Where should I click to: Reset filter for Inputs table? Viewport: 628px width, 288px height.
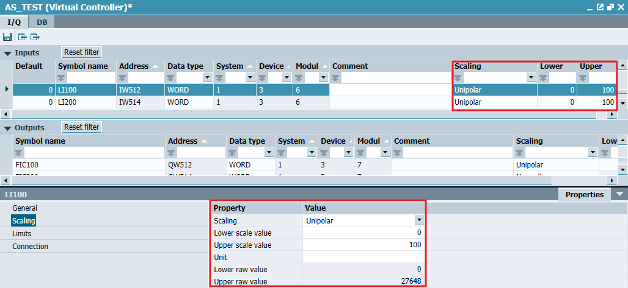(82, 52)
